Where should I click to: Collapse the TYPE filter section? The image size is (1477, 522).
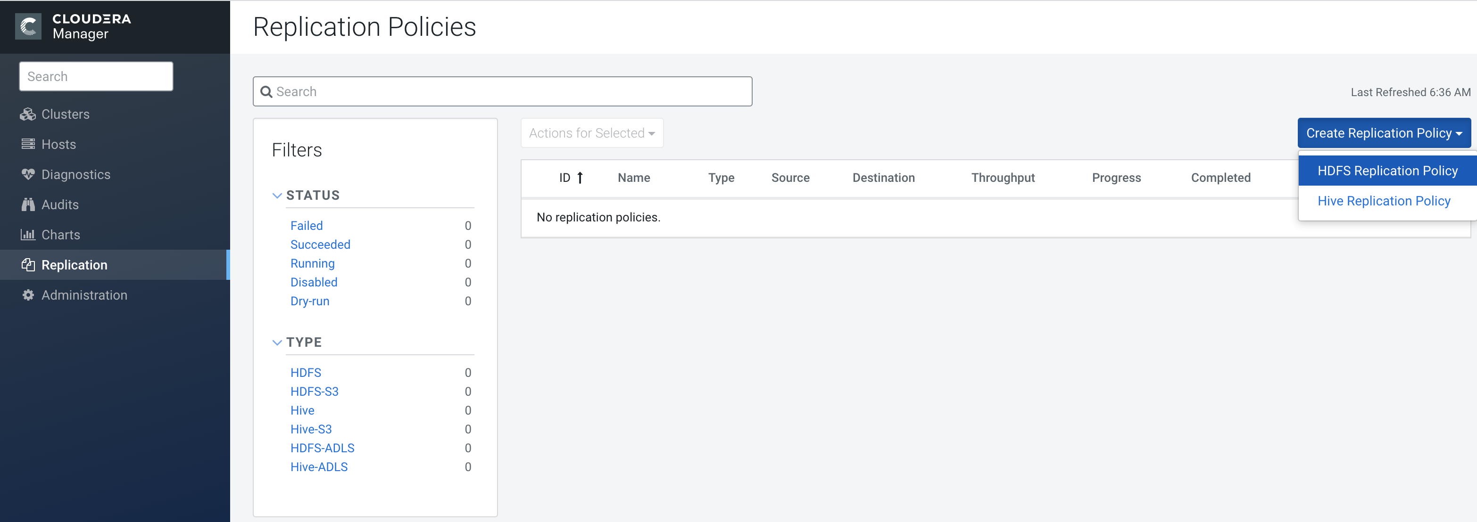click(x=277, y=342)
